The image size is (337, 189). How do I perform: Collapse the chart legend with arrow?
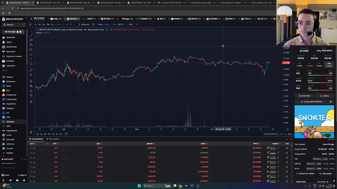tap(38, 36)
